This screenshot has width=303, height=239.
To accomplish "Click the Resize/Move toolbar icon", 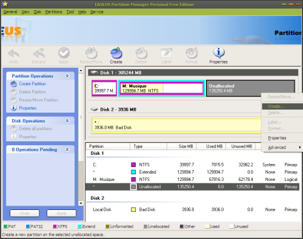I will [x=91, y=53].
